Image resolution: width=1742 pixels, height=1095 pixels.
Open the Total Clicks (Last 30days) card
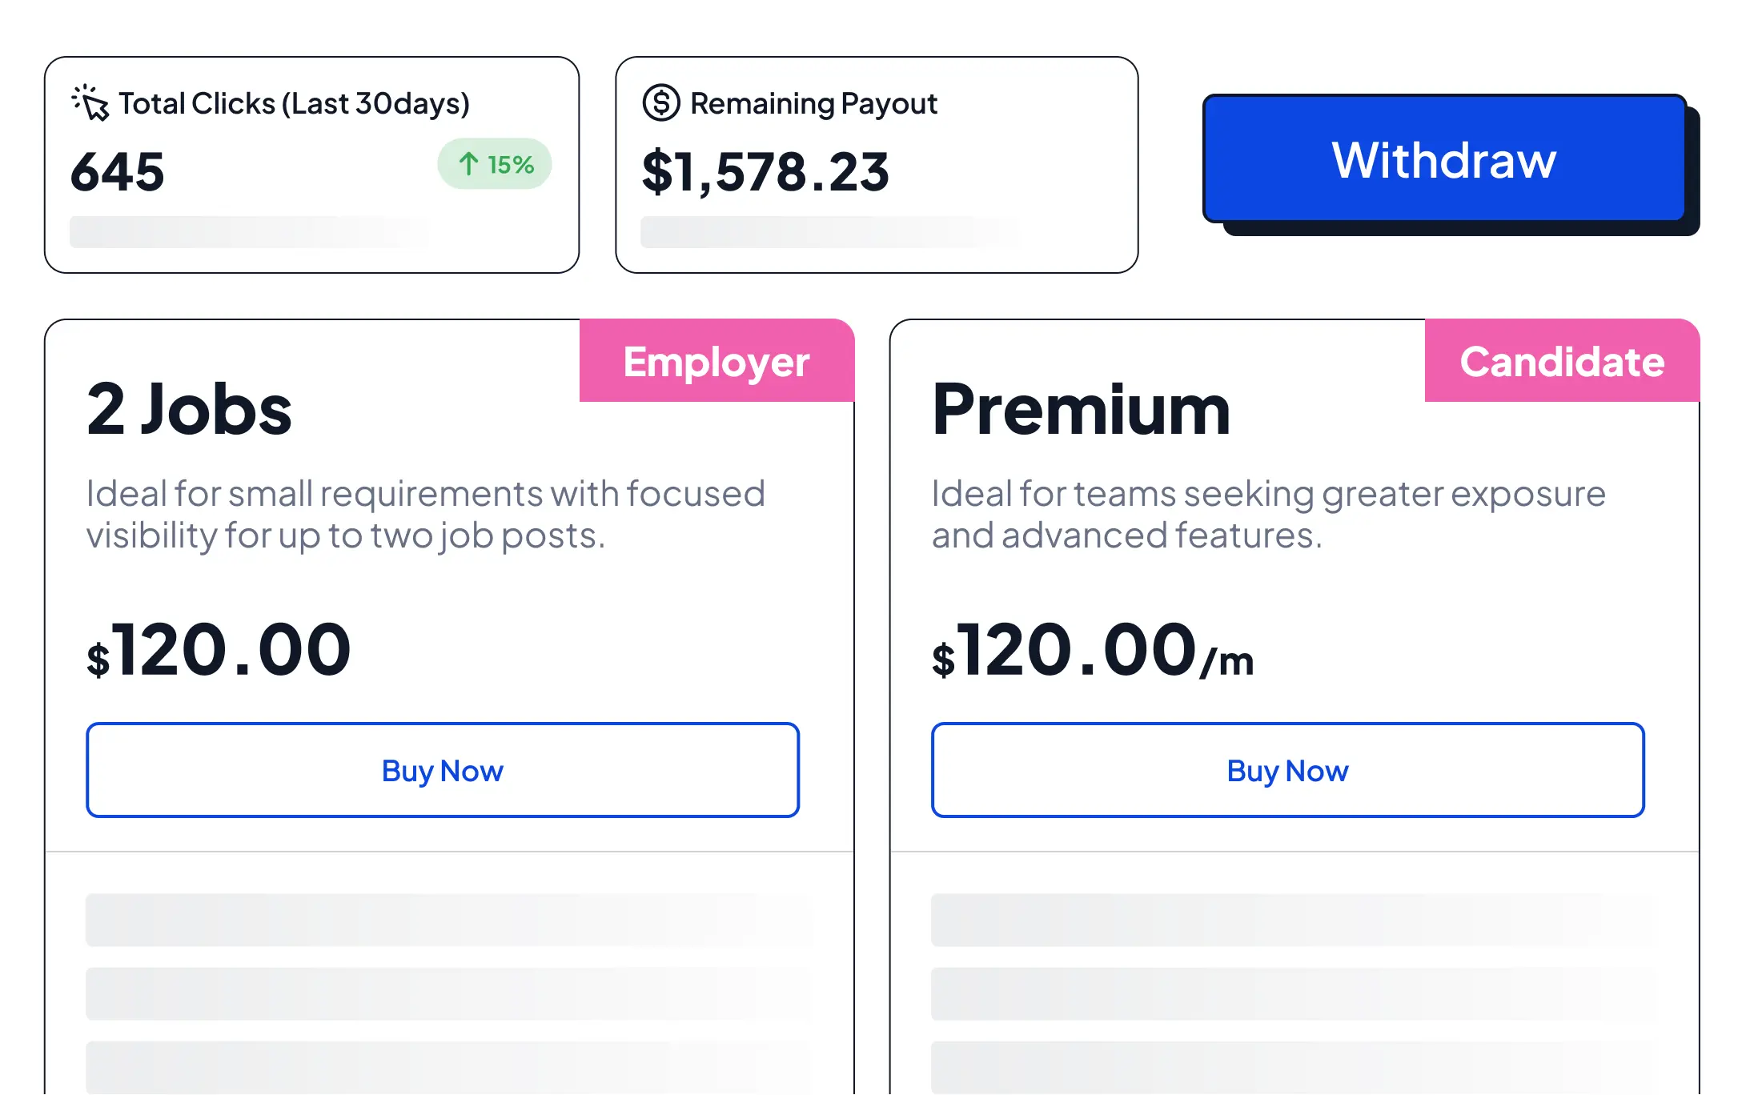click(x=312, y=160)
